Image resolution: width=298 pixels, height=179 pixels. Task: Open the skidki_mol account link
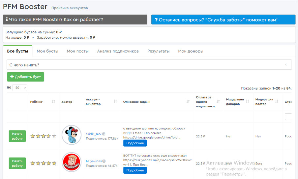(94, 134)
